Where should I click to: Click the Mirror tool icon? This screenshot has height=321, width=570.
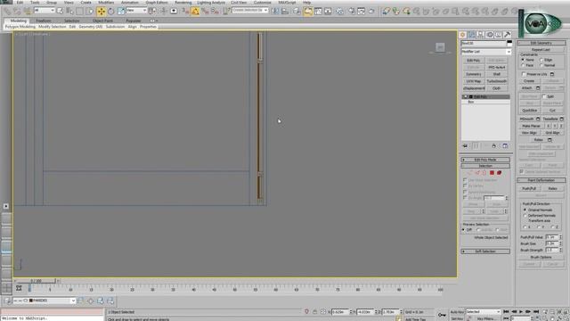[x=275, y=12]
